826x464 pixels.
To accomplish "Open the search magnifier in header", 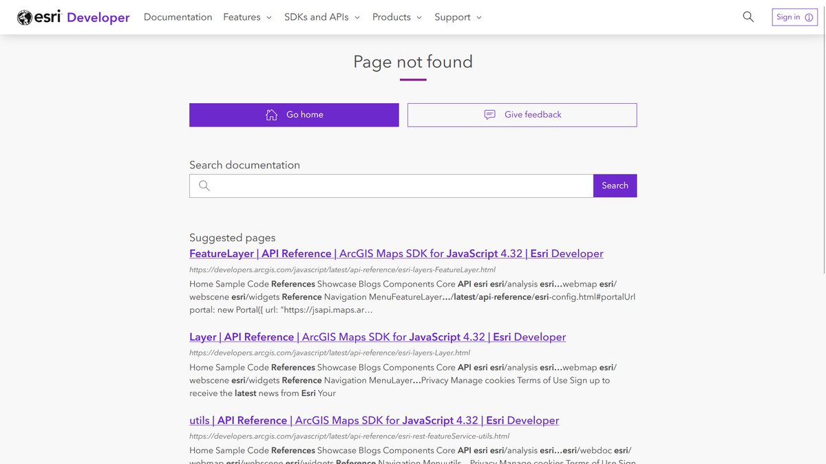I will click(748, 17).
